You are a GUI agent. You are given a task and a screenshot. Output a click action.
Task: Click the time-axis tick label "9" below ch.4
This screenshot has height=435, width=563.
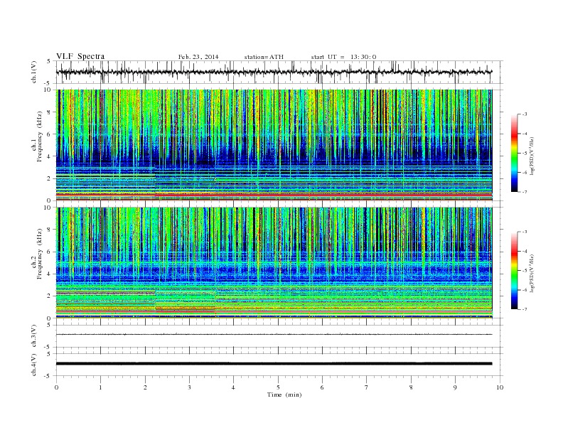(455, 387)
